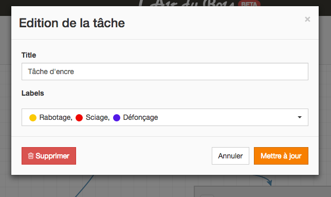Click the BETA badge in the header

[249, 4]
